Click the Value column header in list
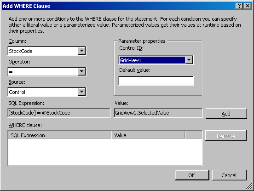 point(148,135)
